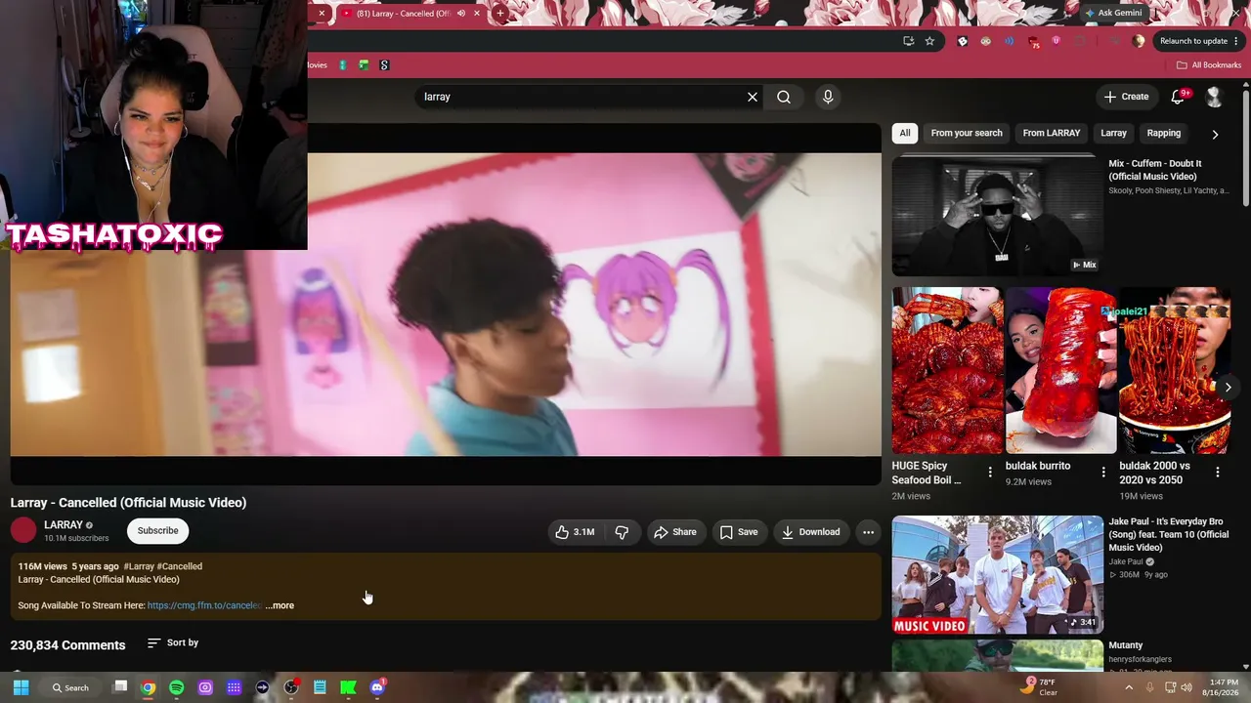Open Spotify from the taskbar
The image size is (1251, 703).
[x=177, y=687]
